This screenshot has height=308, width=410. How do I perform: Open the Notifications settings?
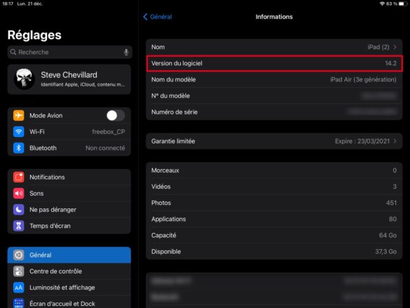[69, 178]
